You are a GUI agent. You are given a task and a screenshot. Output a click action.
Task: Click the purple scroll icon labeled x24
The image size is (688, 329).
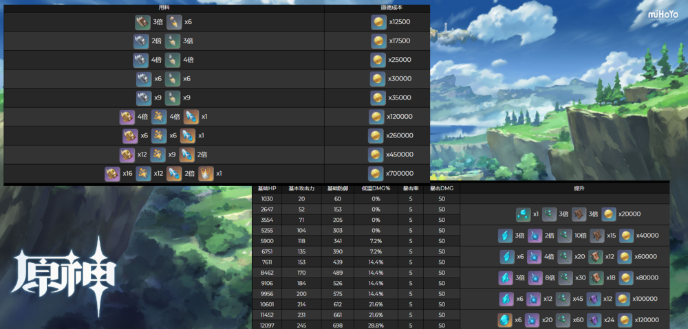tap(595, 320)
